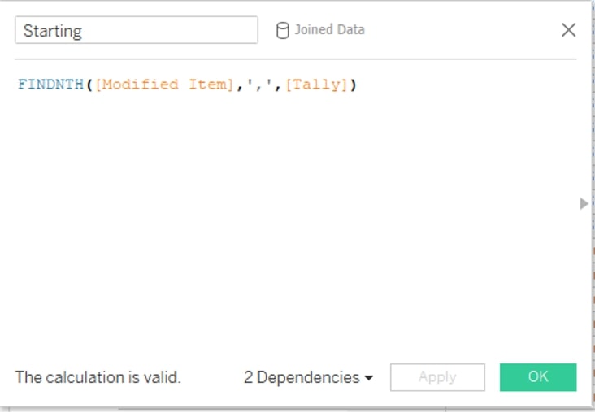The width and height of the screenshot is (595, 413).
Task: Place cursor in blank space right of formula
Action: pos(467,85)
